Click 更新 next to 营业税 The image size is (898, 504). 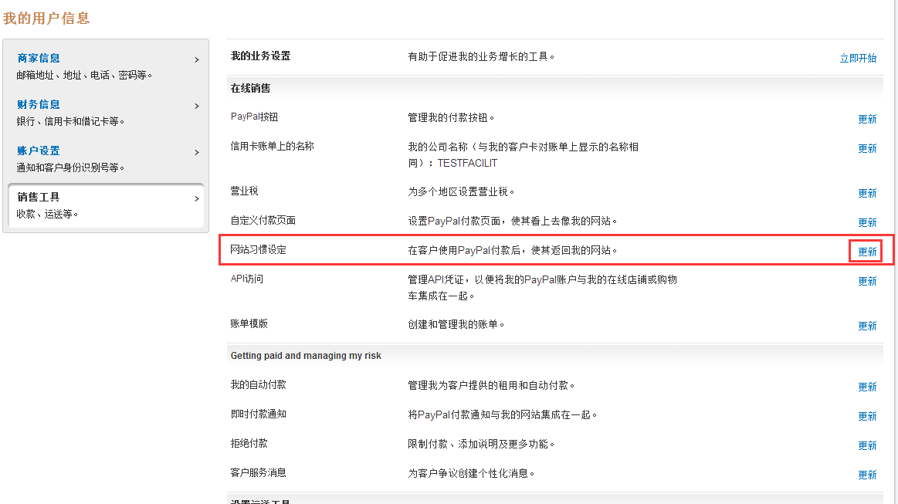(x=867, y=193)
